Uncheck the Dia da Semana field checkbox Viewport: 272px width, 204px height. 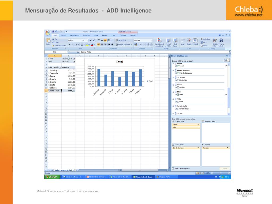pyautogui.click(x=178, y=73)
